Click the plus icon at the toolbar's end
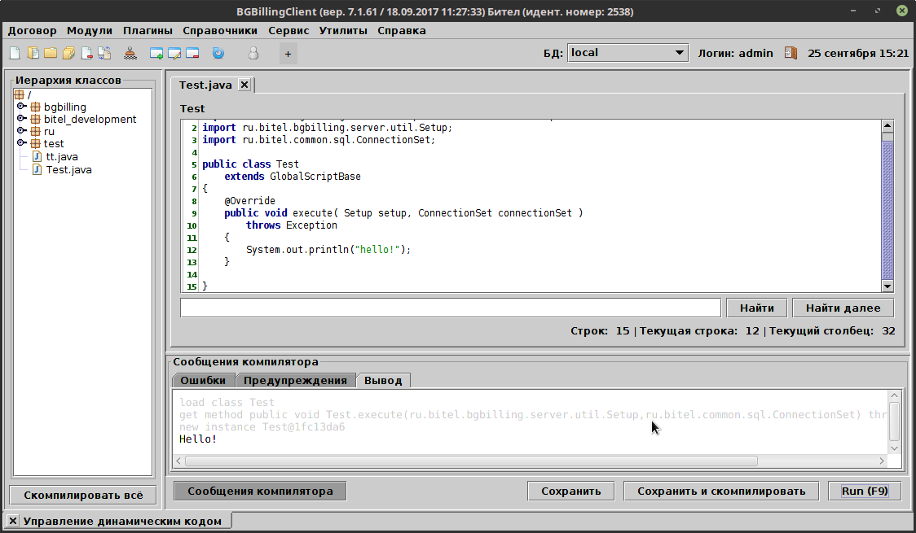 (x=287, y=53)
